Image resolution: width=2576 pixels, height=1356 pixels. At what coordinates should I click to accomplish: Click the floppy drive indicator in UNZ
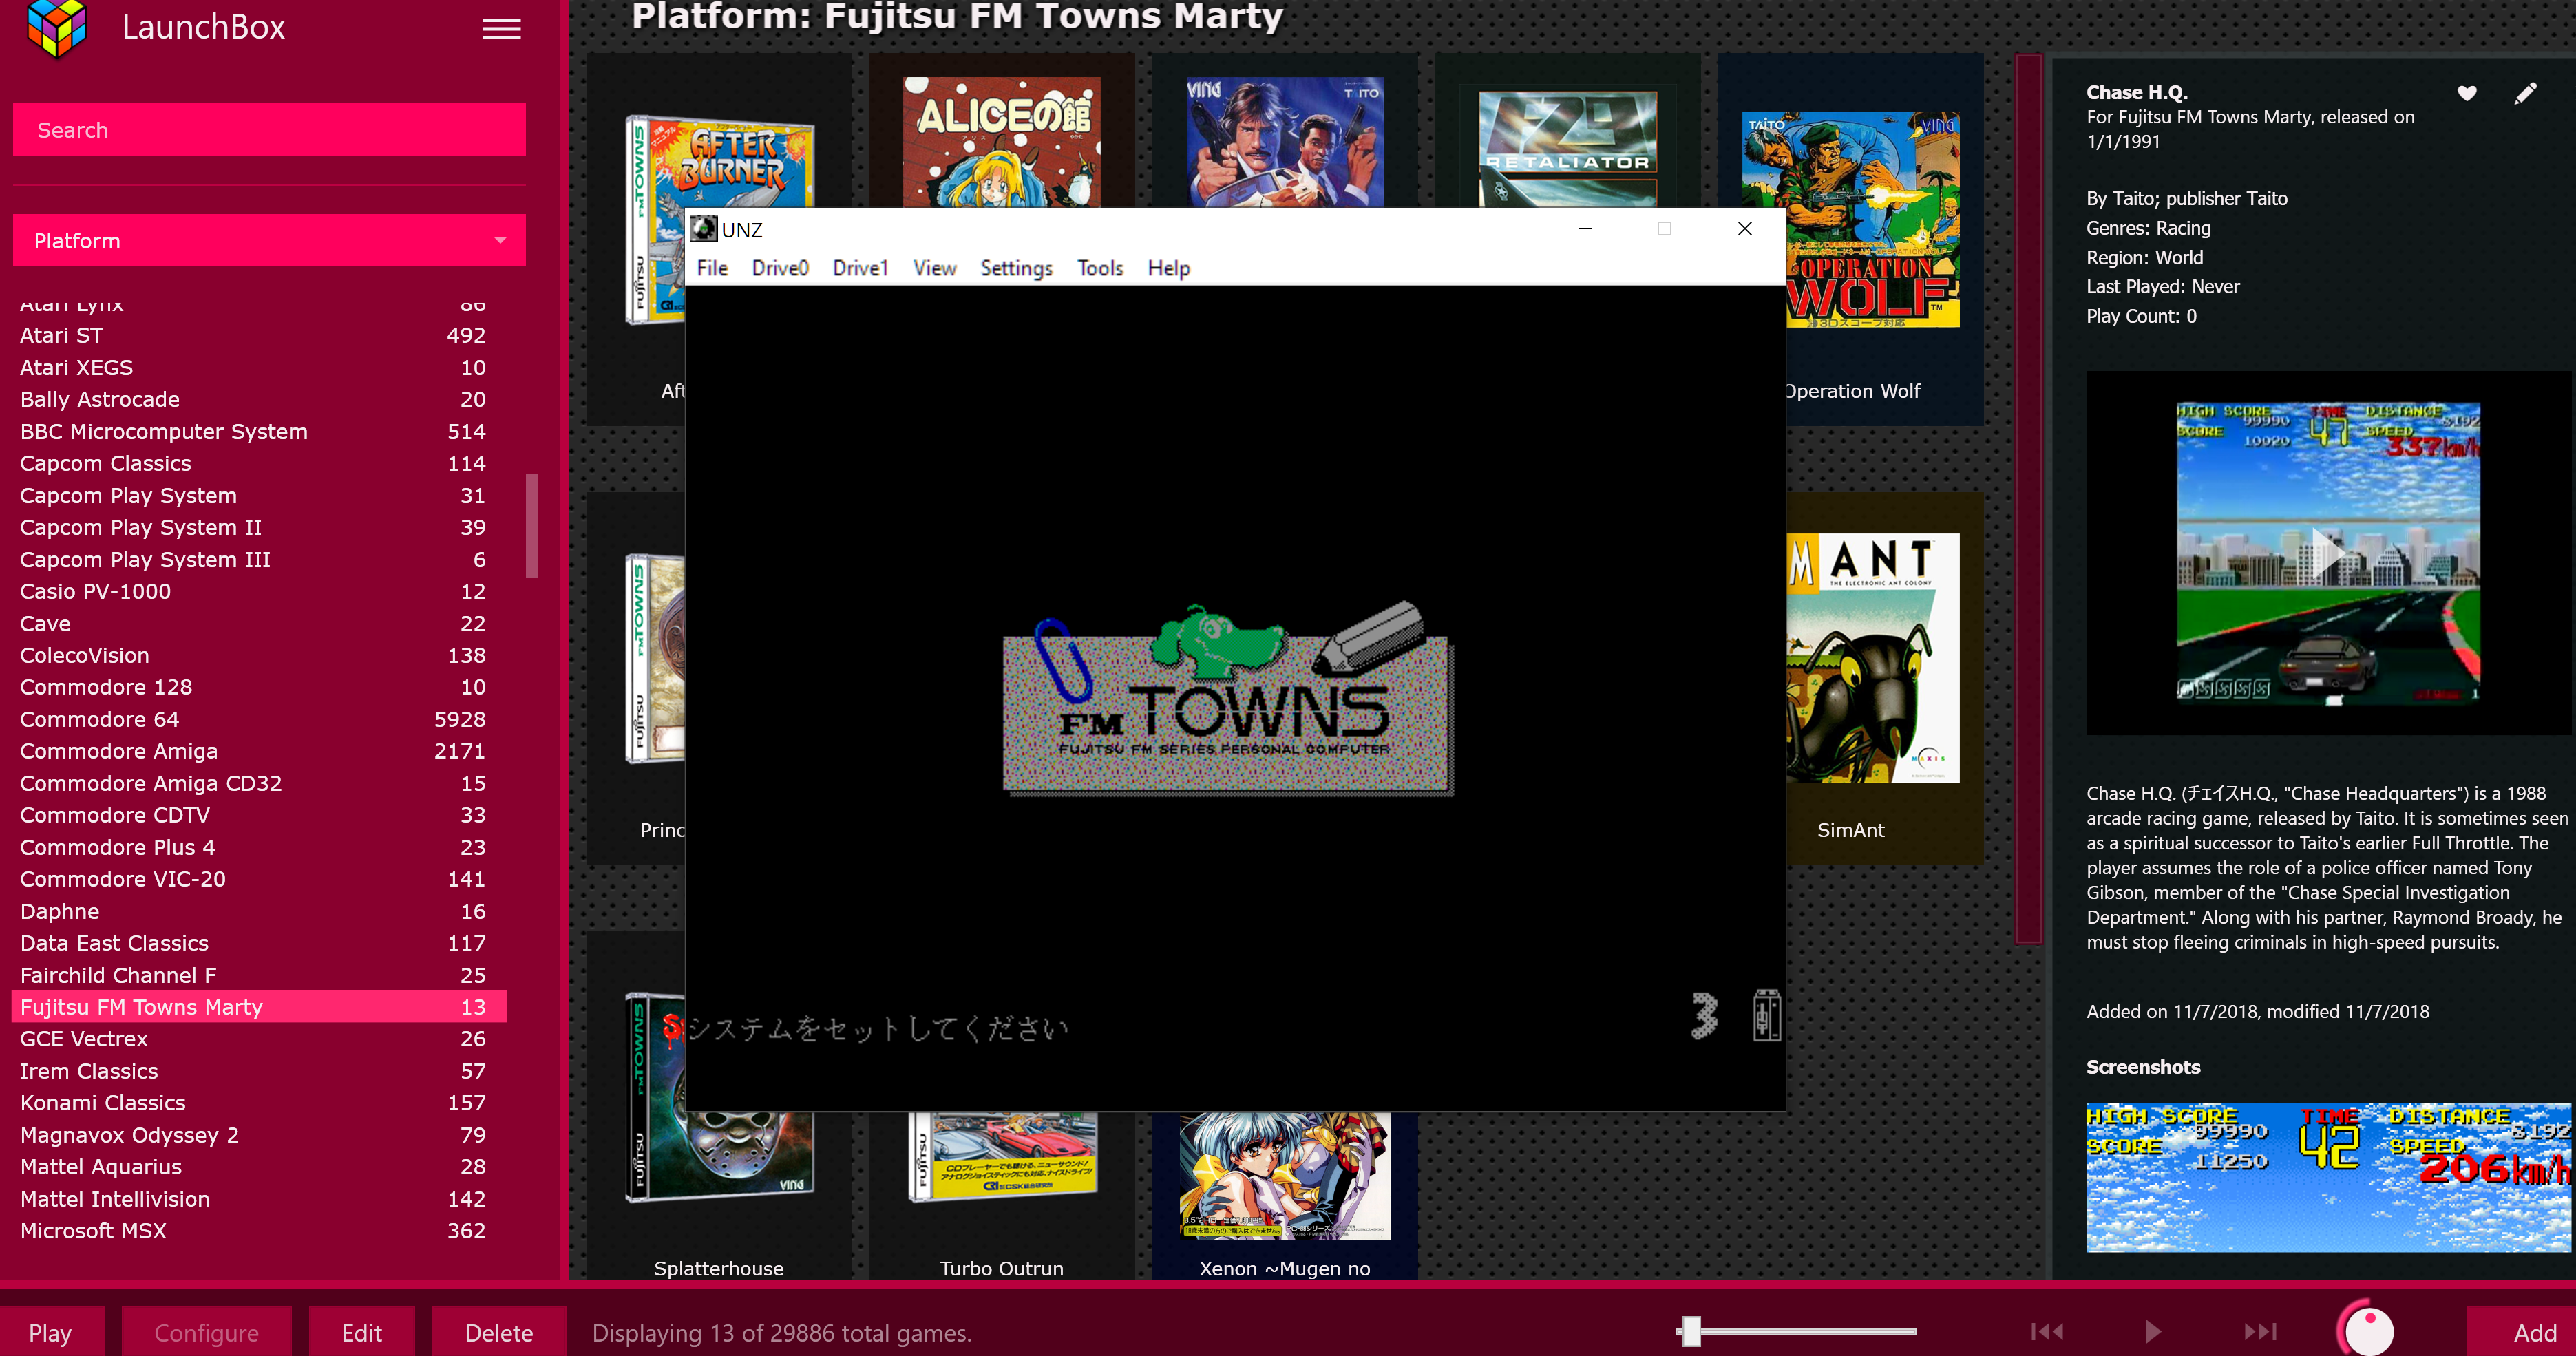point(1766,1015)
